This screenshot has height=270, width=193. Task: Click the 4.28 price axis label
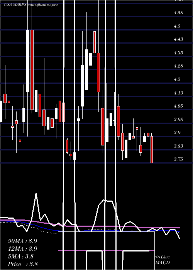[178, 66]
